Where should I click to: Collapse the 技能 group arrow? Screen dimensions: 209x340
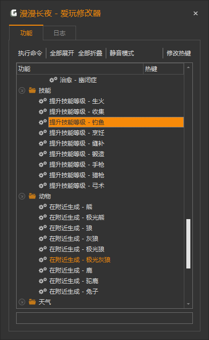click(22, 90)
